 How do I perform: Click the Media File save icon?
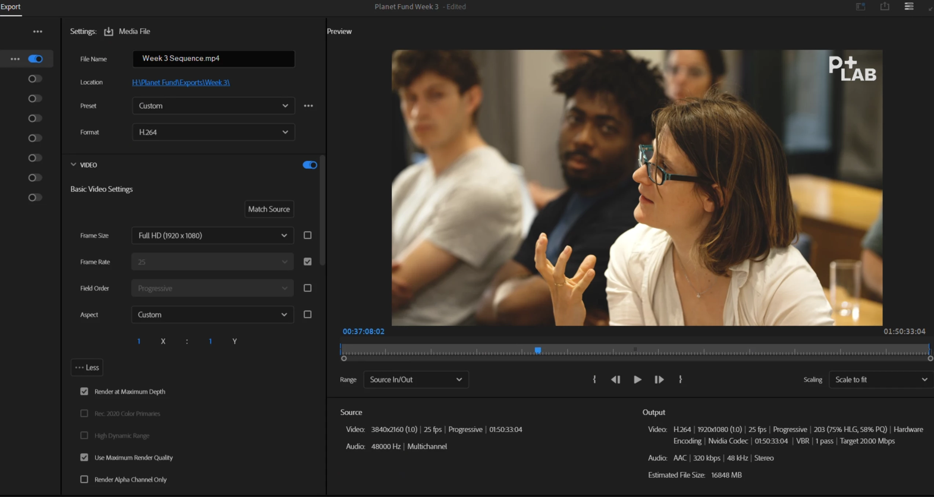coord(109,32)
